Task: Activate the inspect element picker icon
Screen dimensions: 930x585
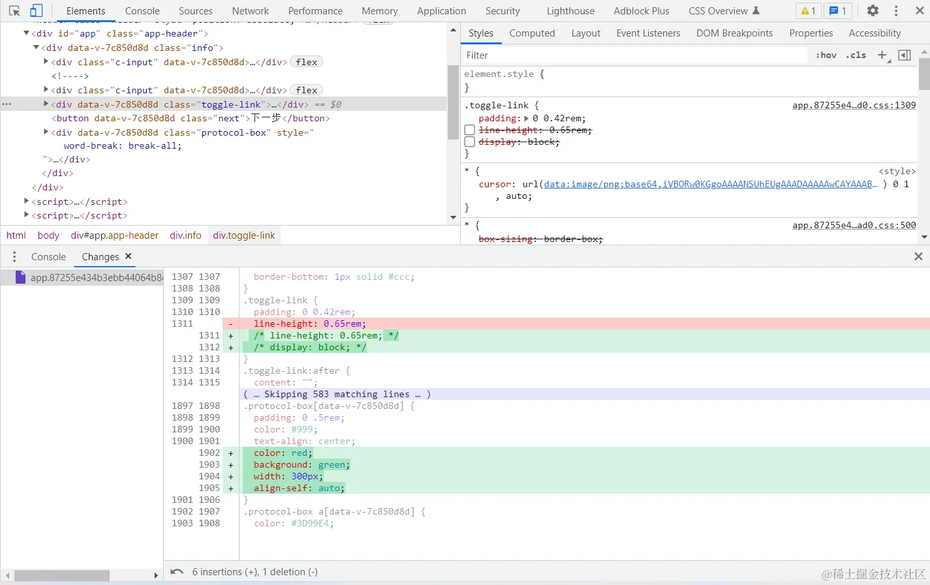Action: (14, 11)
